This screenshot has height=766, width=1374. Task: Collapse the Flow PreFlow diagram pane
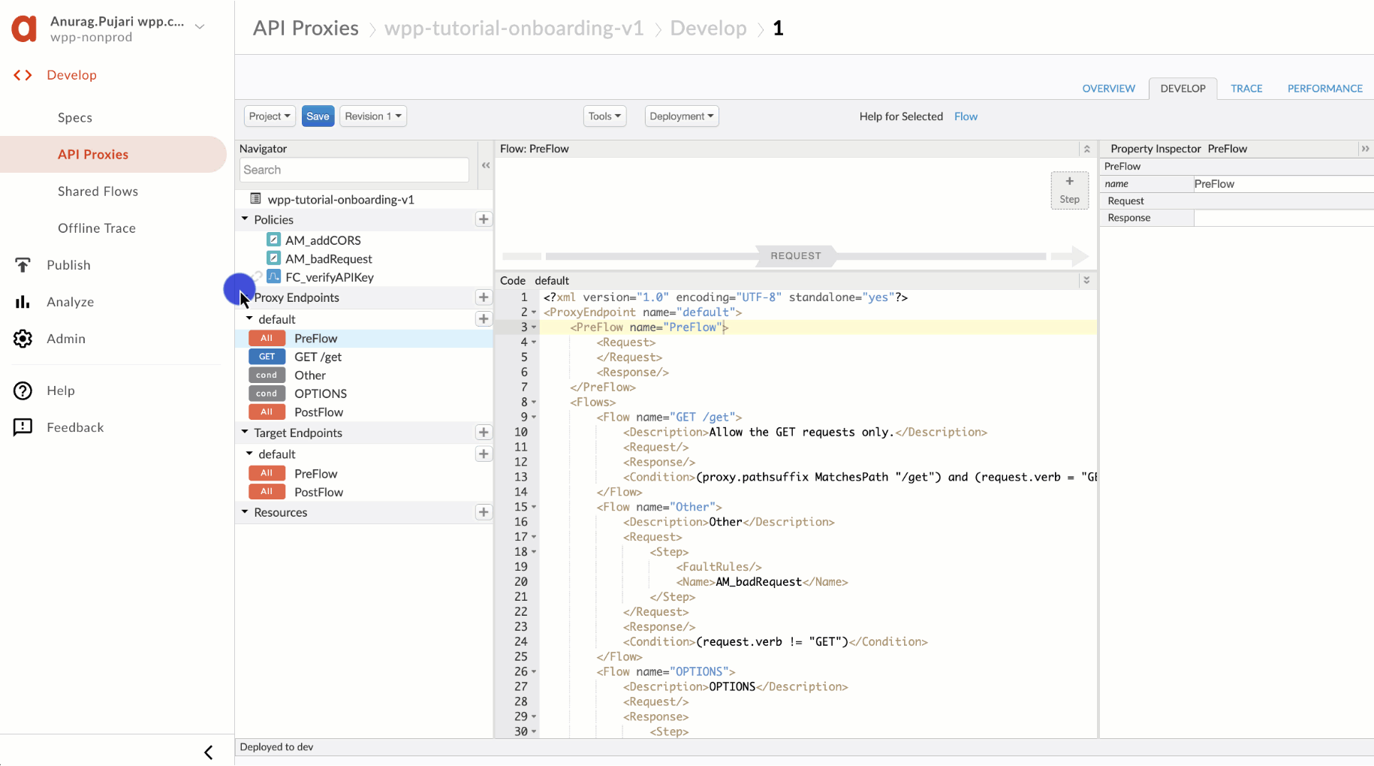(x=1086, y=149)
